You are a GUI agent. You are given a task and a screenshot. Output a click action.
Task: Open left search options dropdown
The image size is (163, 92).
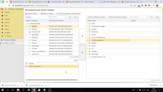pyautogui.click(x=70, y=17)
